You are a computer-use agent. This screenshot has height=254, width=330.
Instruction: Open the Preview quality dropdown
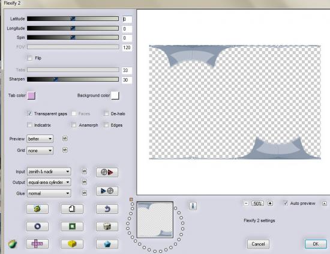pyautogui.click(x=40, y=139)
